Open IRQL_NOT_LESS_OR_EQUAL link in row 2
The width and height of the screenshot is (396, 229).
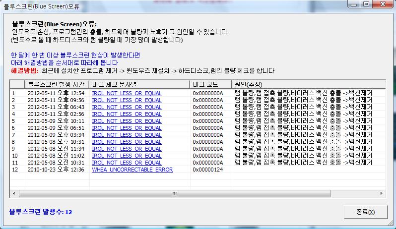pyautogui.click(x=127, y=101)
